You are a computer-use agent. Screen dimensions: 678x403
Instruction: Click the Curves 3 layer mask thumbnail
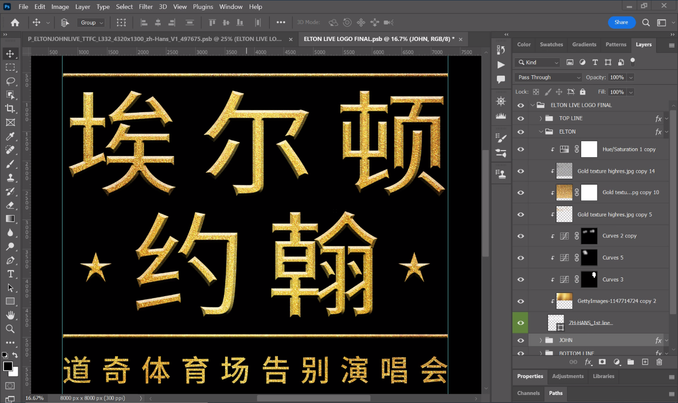point(589,280)
